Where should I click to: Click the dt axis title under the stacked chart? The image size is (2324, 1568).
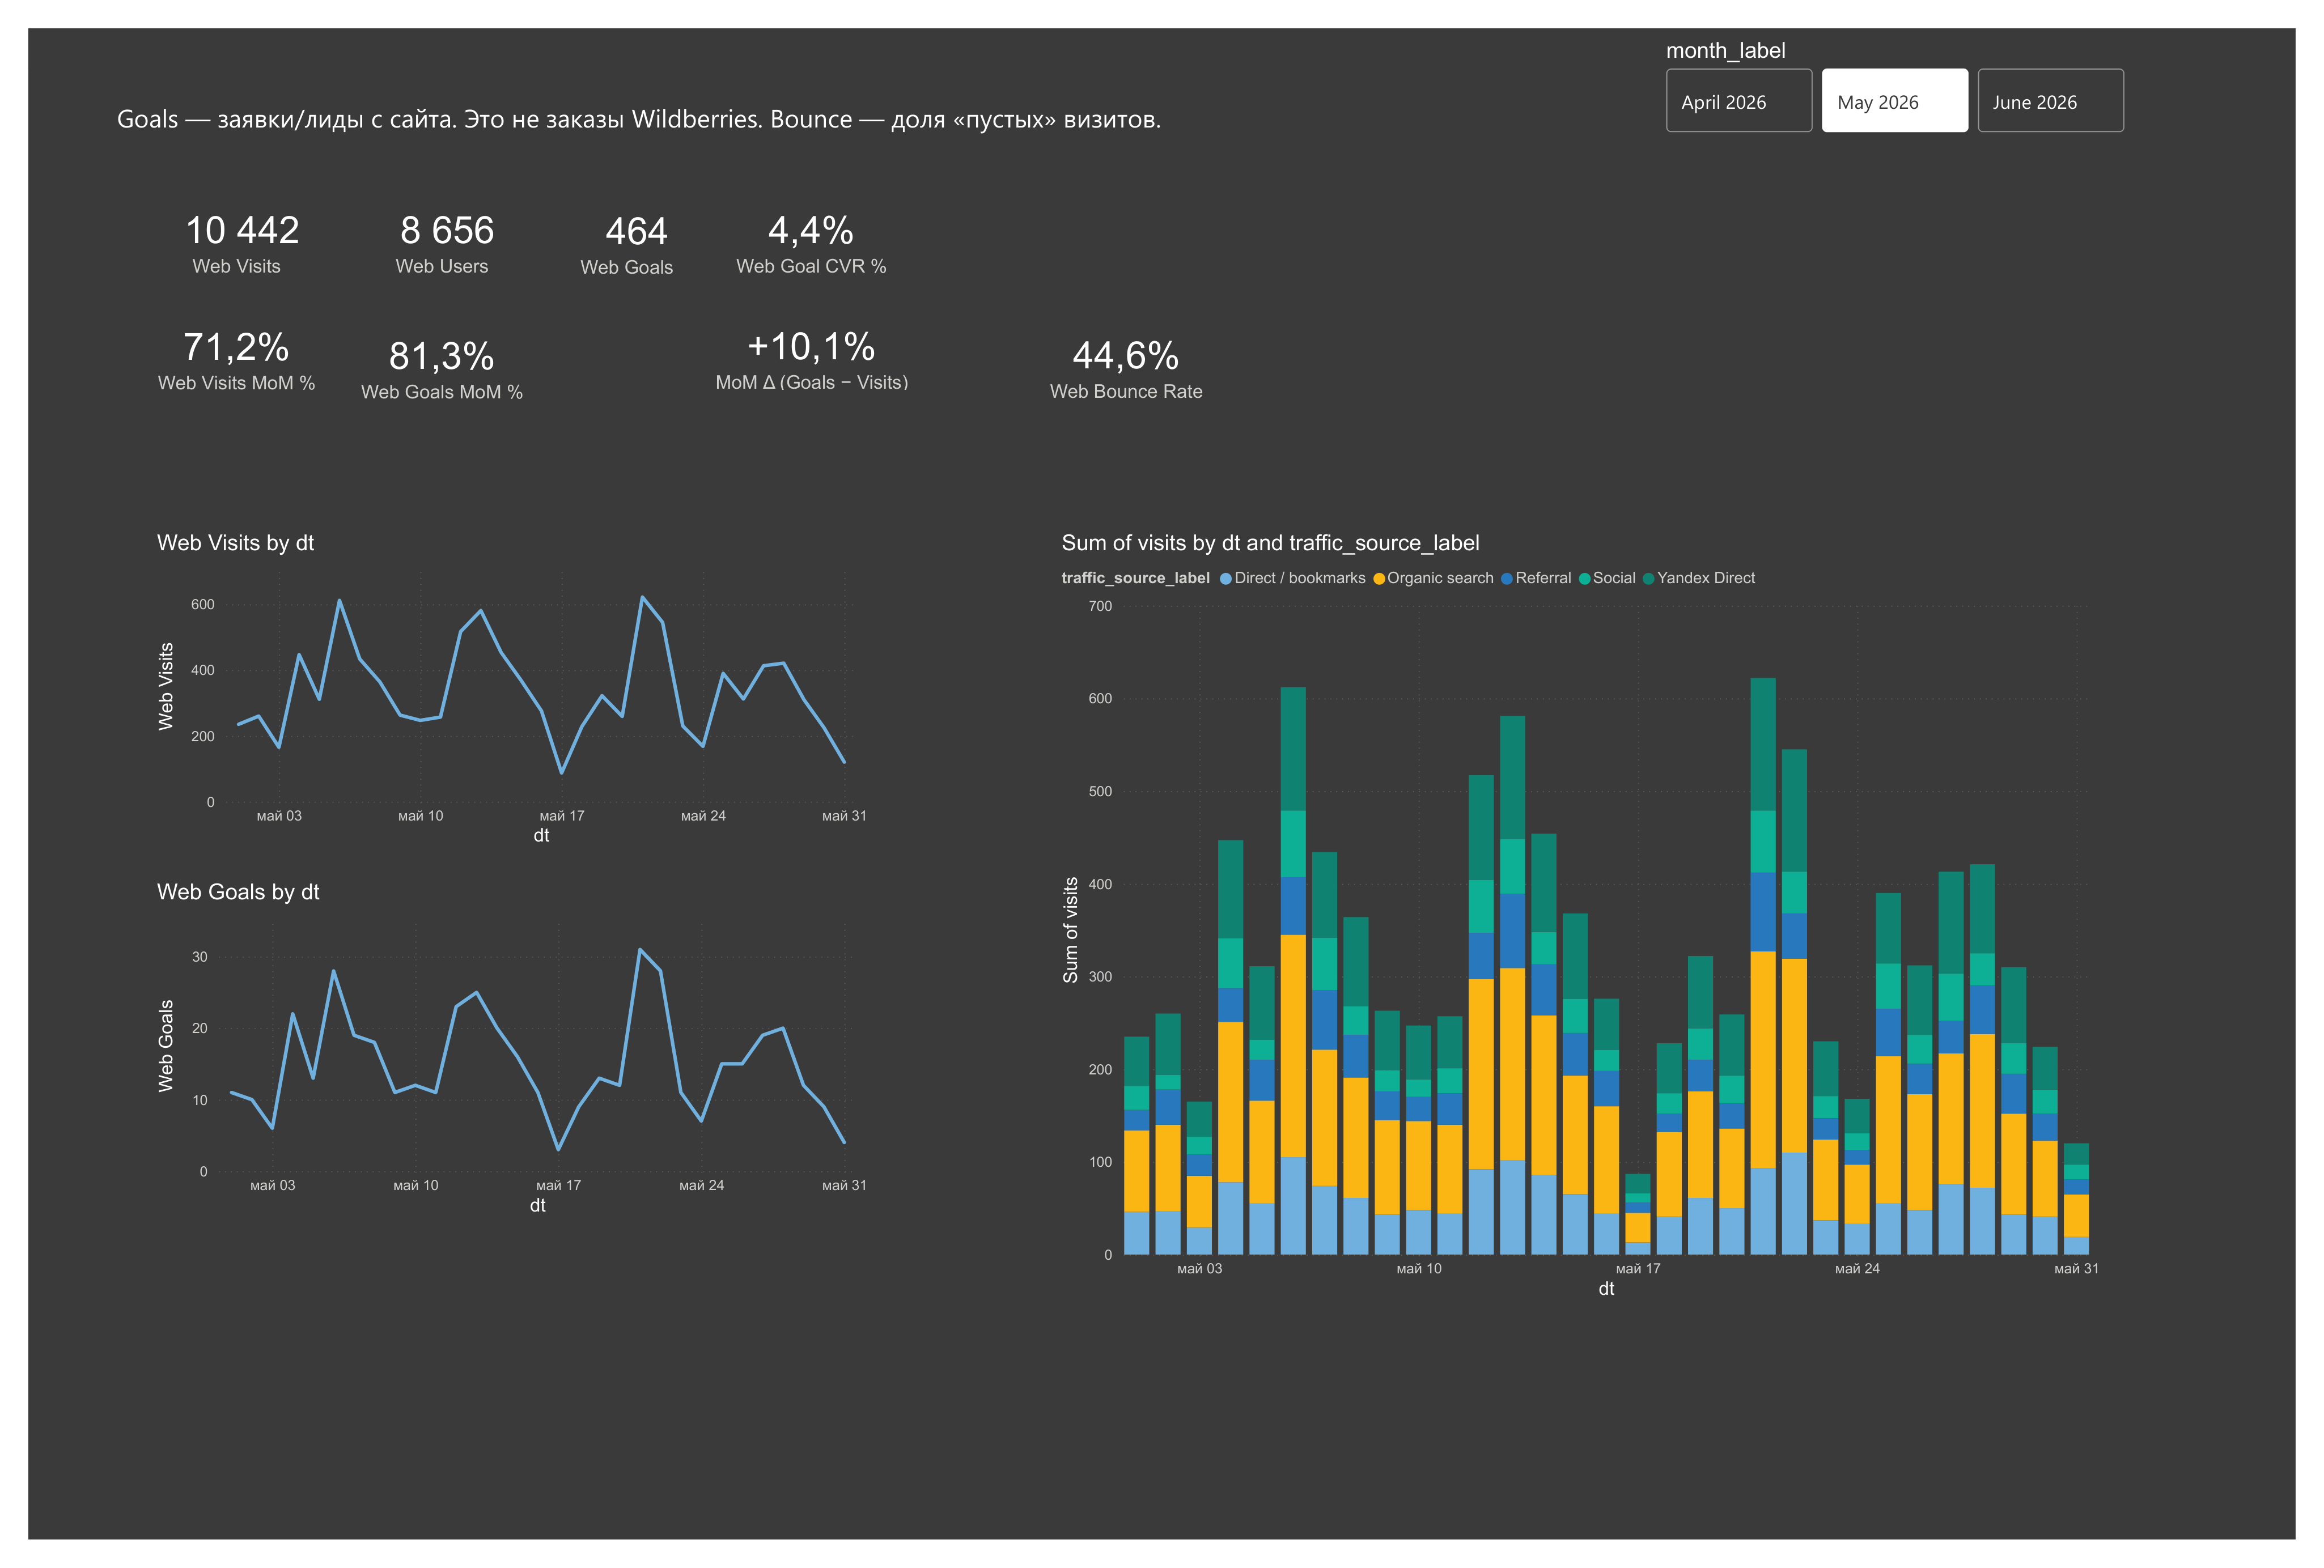pyautogui.click(x=1606, y=1289)
